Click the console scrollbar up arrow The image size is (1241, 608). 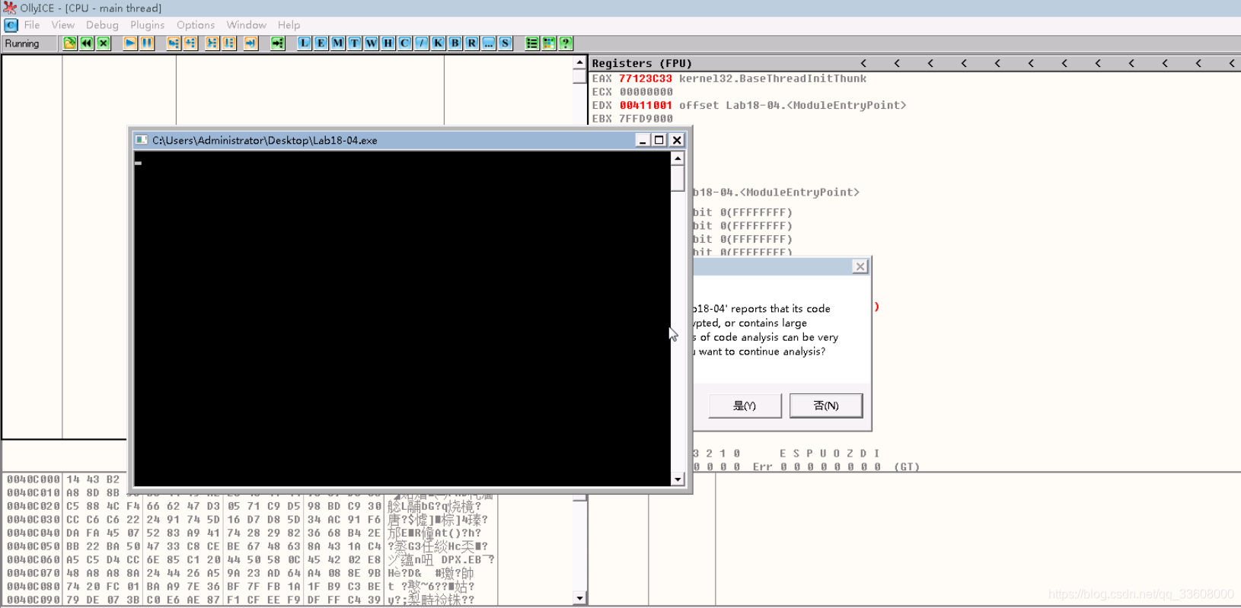678,158
